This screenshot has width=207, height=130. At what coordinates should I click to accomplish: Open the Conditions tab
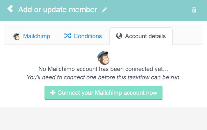83,36
